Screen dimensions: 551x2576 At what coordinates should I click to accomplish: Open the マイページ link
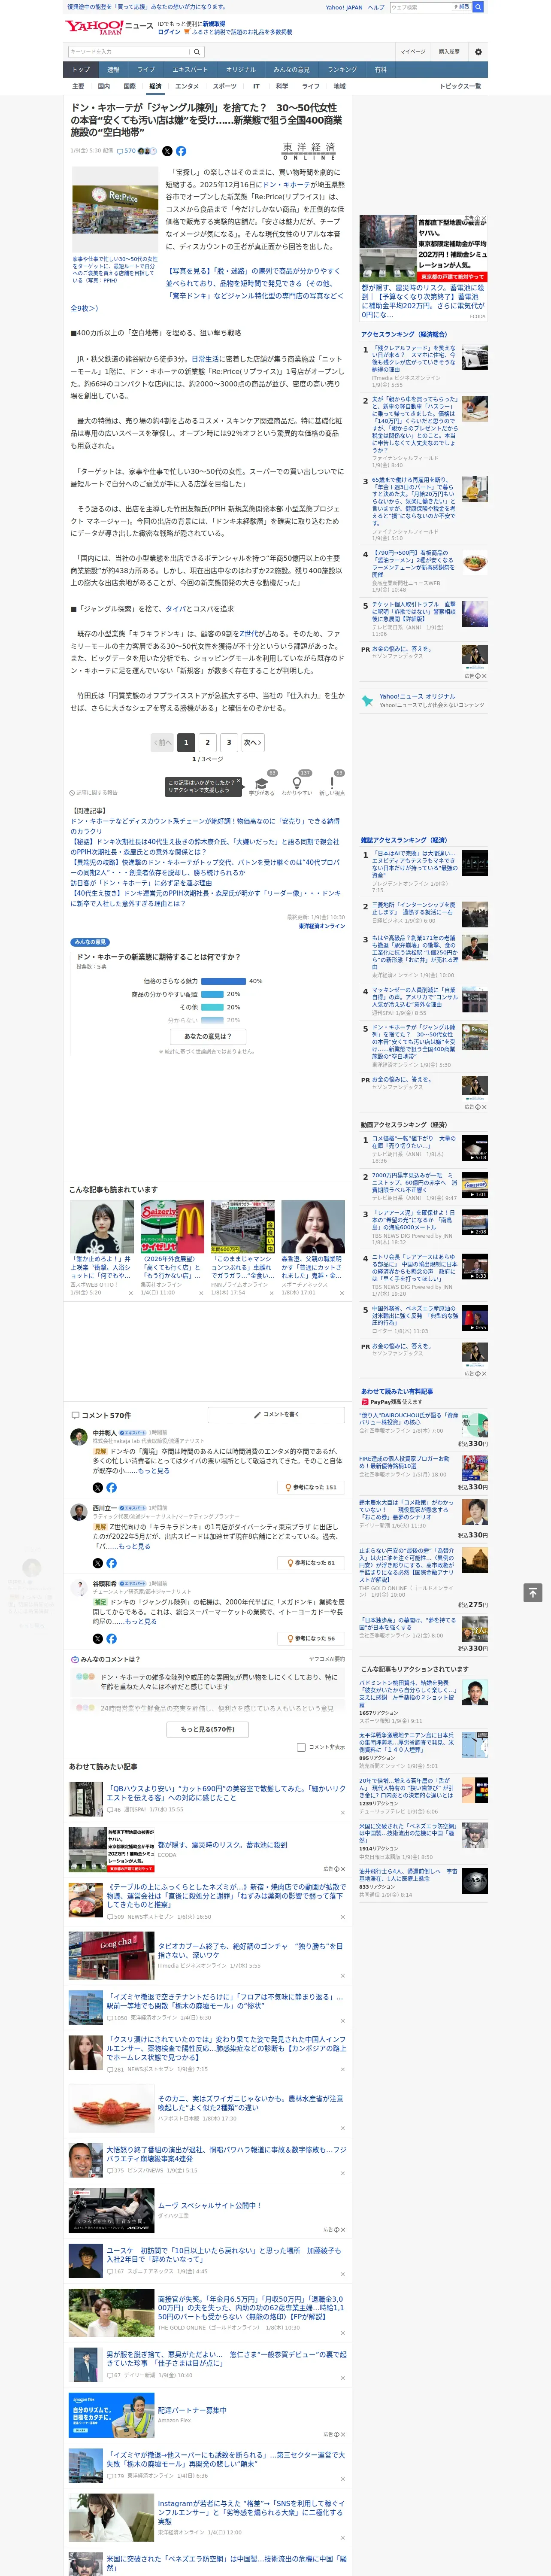(x=413, y=52)
